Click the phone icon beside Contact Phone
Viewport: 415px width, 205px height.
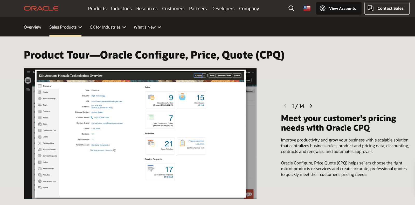92,118
